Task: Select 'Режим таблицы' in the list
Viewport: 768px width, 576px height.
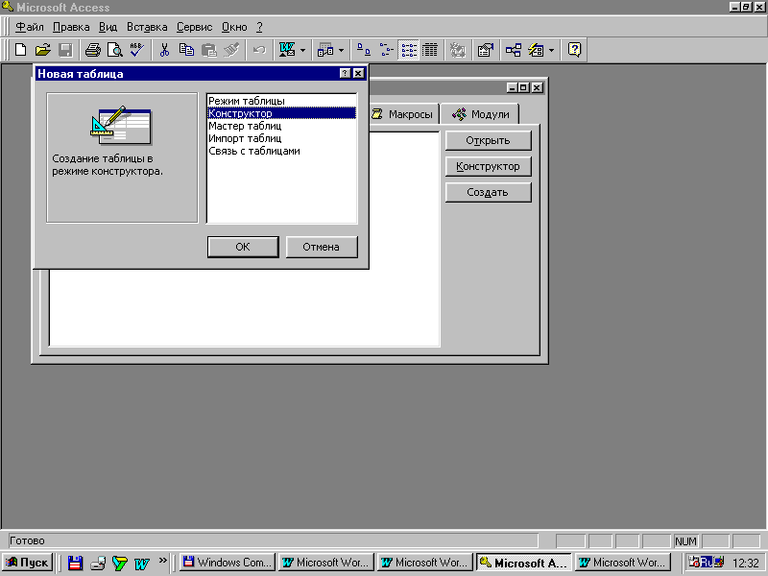Action: coord(281,101)
